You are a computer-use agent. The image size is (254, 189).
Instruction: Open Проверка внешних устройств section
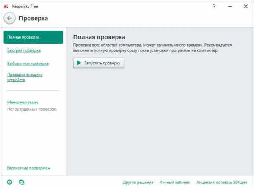25,77
